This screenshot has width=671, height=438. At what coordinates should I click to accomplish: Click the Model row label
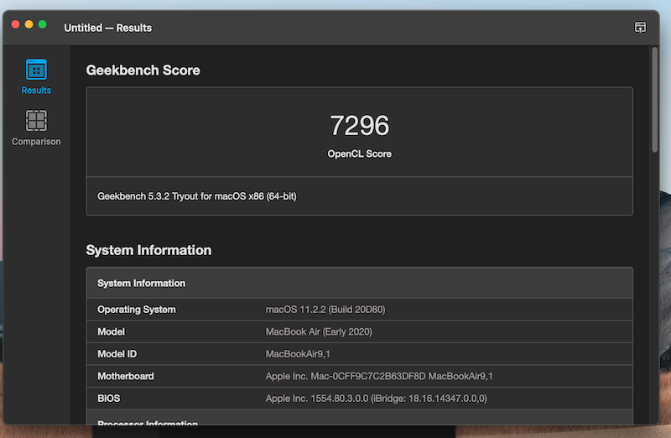click(x=112, y=331)
